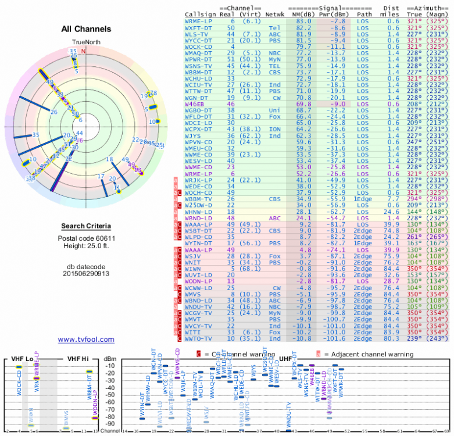Viewport: 454px width, 436px height.
Task: Click the 7.7 miles distance for WBBM-TV
Action: coord(393,199)
